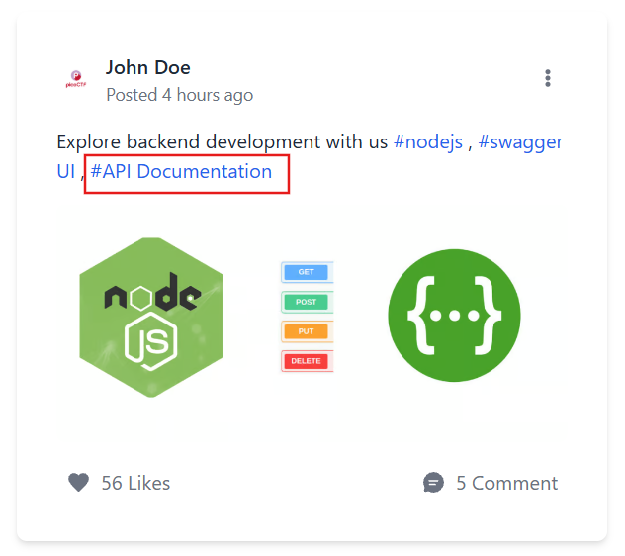Click John Doe's profile avatar
This screenshot has height=556, width=625.
[75, 81]
